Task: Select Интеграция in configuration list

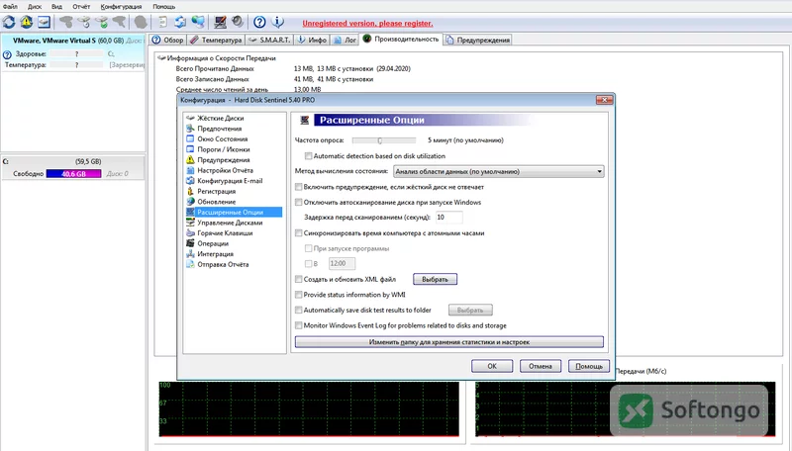Action: [x=215, y=254]
